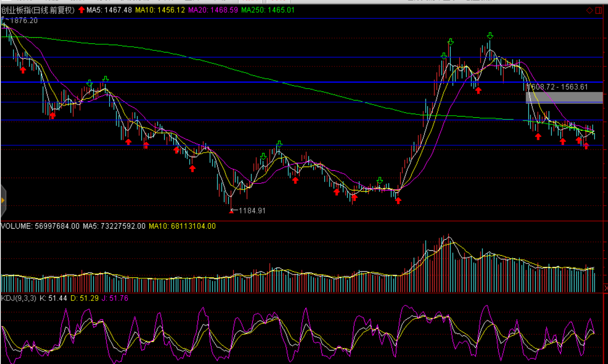Click the red diamond icon at top right

(590, 10)
